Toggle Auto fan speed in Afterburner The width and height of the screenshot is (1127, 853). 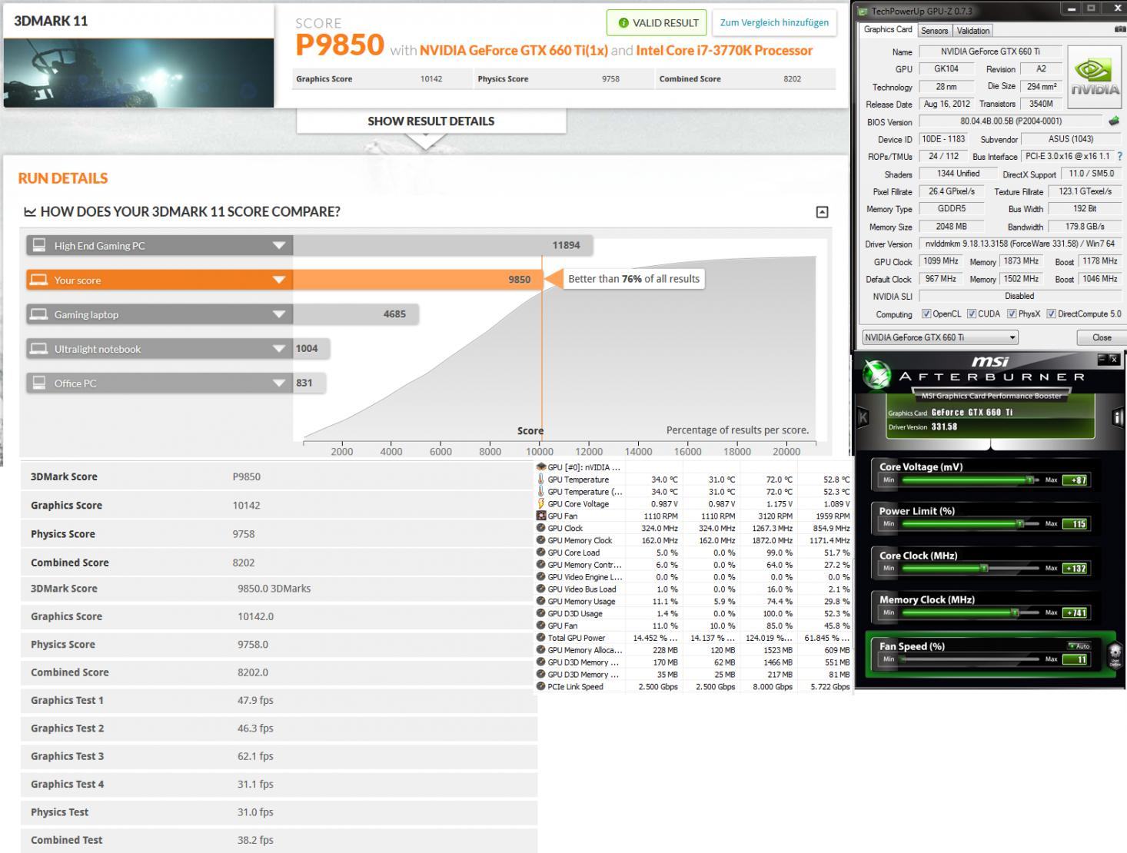tap(1079, 646)
